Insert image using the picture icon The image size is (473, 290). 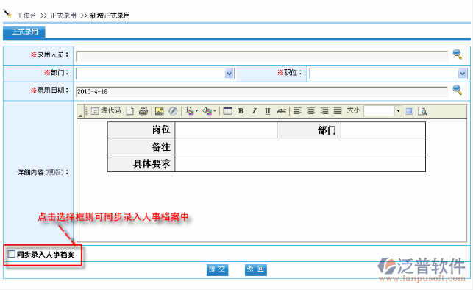(160, 111)
